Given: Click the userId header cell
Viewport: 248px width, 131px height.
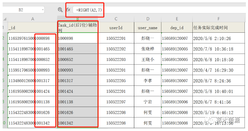Looking at the screenshot, I should 116,27.
